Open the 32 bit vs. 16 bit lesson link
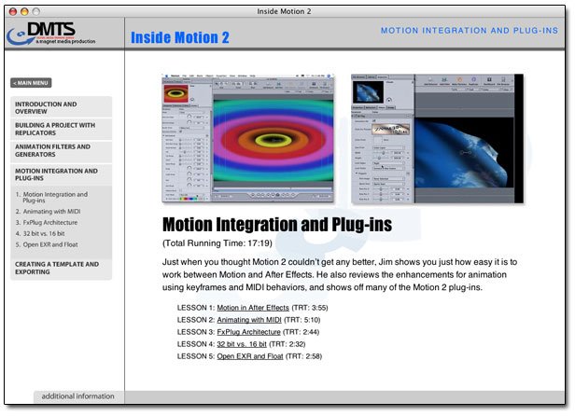 [242, 344]
